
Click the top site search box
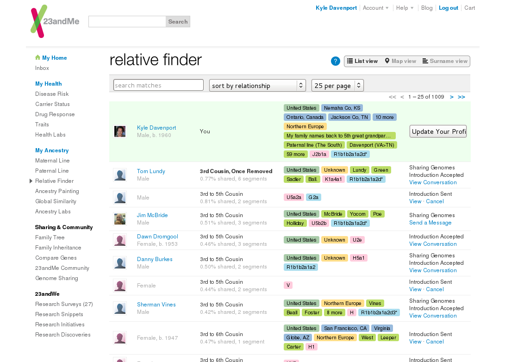click(x=127, y=22)
